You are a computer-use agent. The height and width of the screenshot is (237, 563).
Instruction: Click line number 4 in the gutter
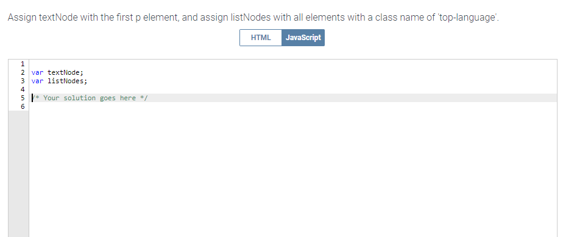23,89
